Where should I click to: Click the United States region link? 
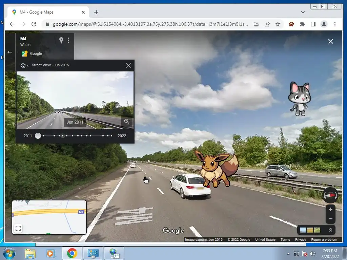coord(265,239)
